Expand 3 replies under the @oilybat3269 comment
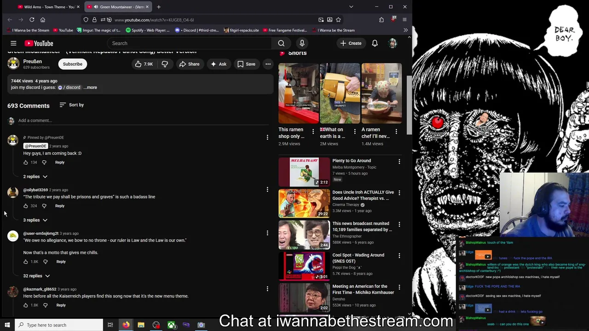This screenshot has width=589, height=331. click(x=35, y=220)
